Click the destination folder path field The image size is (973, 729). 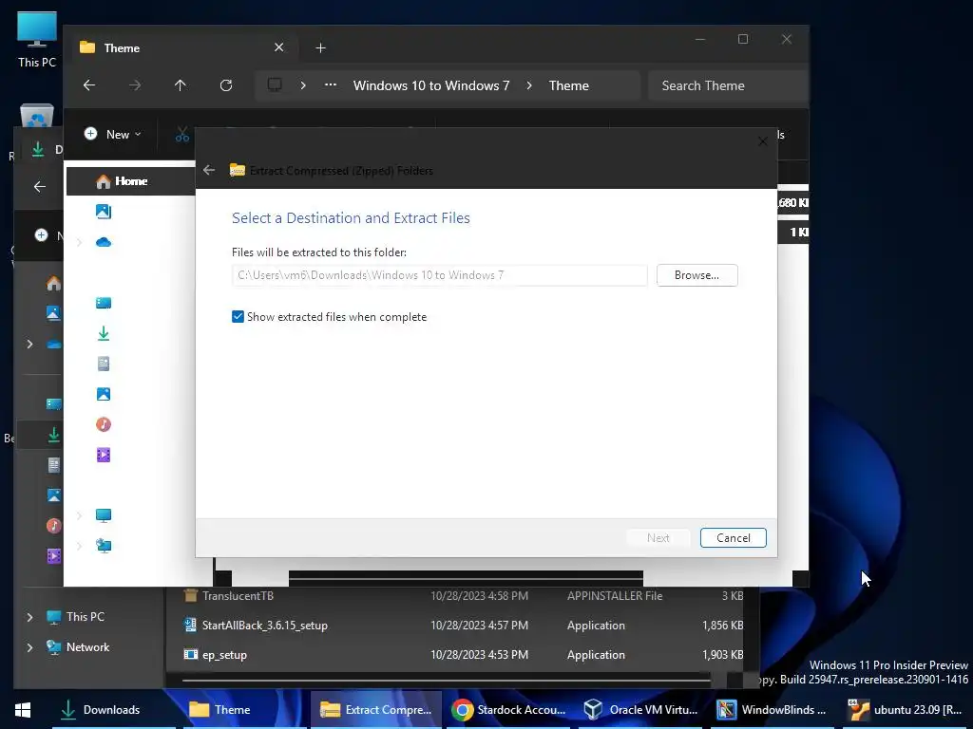coord(439,275)
